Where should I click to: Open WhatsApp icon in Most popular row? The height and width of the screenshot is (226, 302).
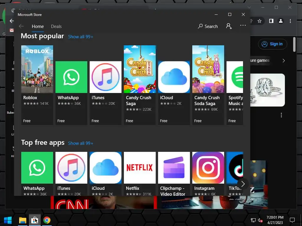[71, 77]
